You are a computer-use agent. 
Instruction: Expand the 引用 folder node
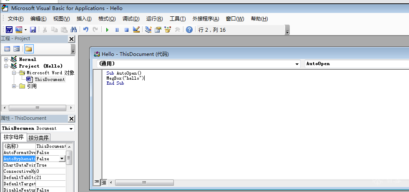point(14,86)
